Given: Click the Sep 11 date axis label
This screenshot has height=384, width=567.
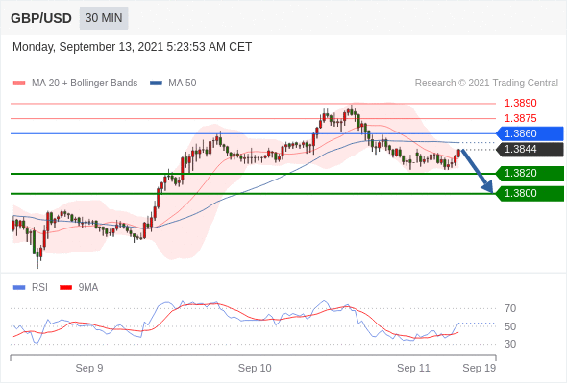Looking at the screenshot, I should (413, 368).
